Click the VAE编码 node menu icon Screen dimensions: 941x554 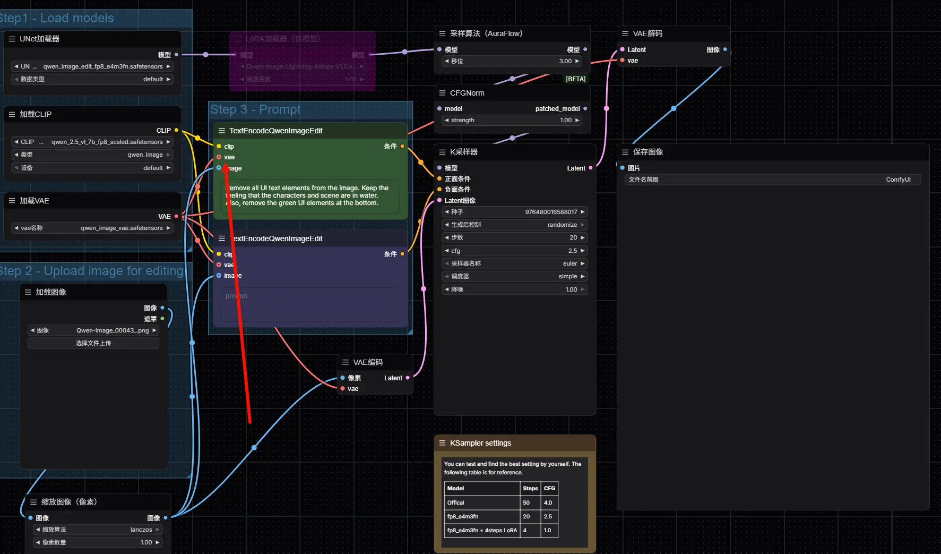(346, 362)
